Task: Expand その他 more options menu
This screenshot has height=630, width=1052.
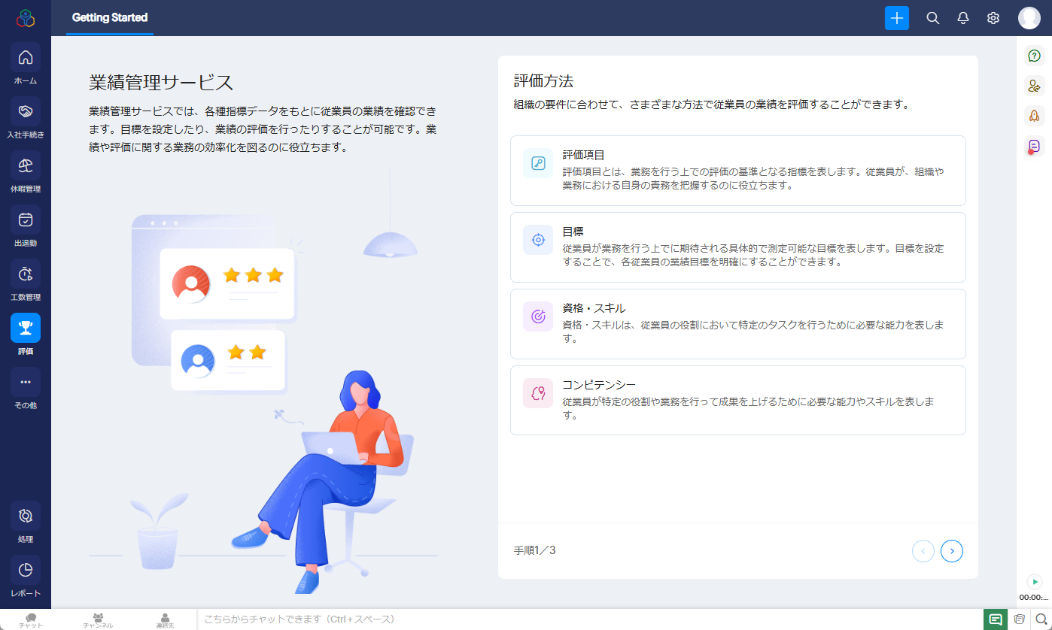Action: [x=26, y=383]
